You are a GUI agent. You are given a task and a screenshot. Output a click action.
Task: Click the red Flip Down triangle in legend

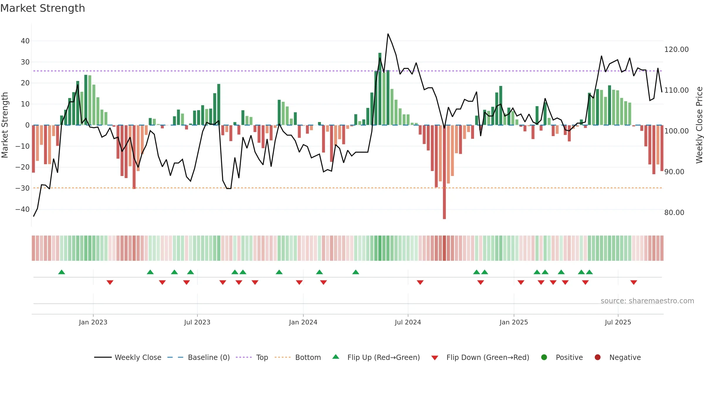435,358
